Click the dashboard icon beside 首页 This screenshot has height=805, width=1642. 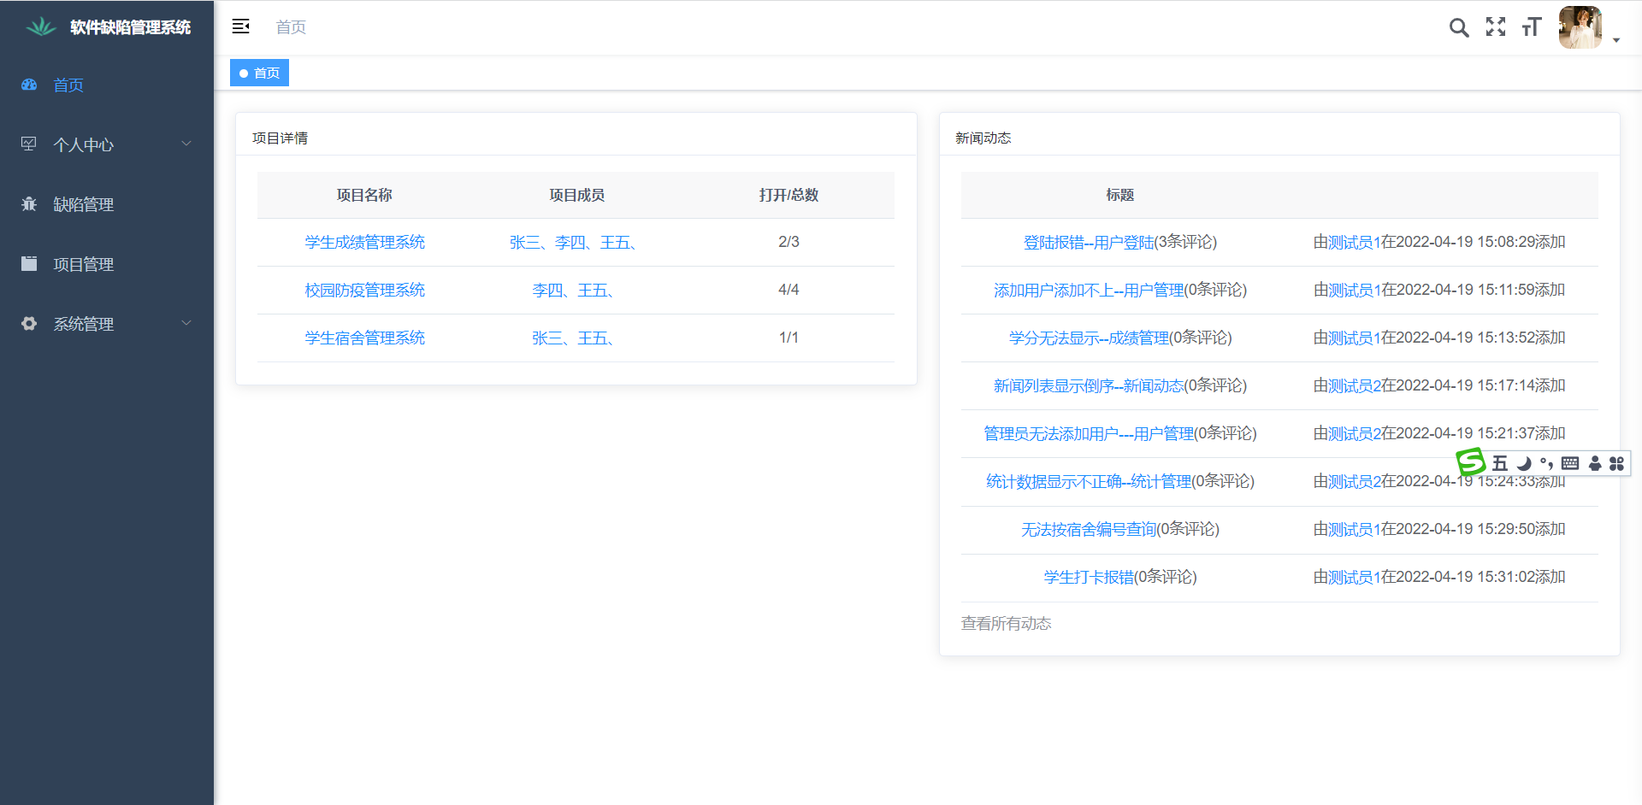tap(29, 85)
